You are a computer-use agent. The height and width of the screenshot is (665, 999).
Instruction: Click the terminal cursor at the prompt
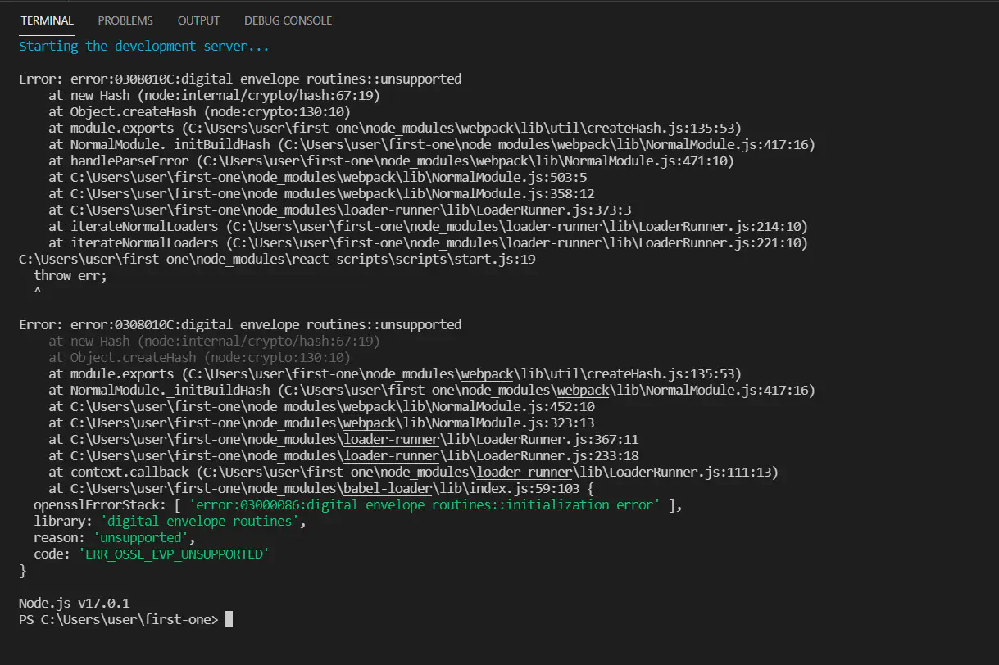[229, 620]
